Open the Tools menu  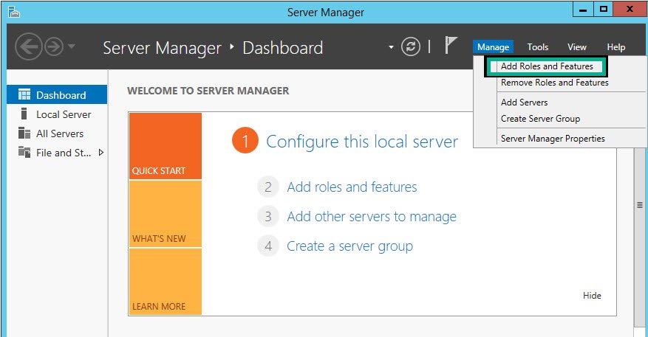538,47
